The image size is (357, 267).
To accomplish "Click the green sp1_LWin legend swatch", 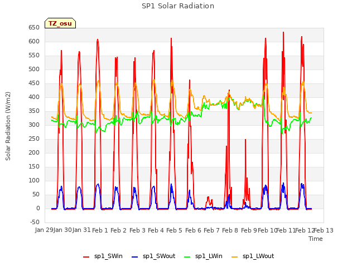I will 187,257.
